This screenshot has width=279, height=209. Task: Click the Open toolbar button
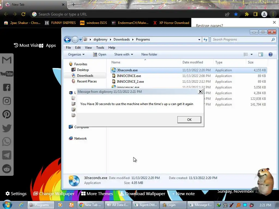coord(100,54)
